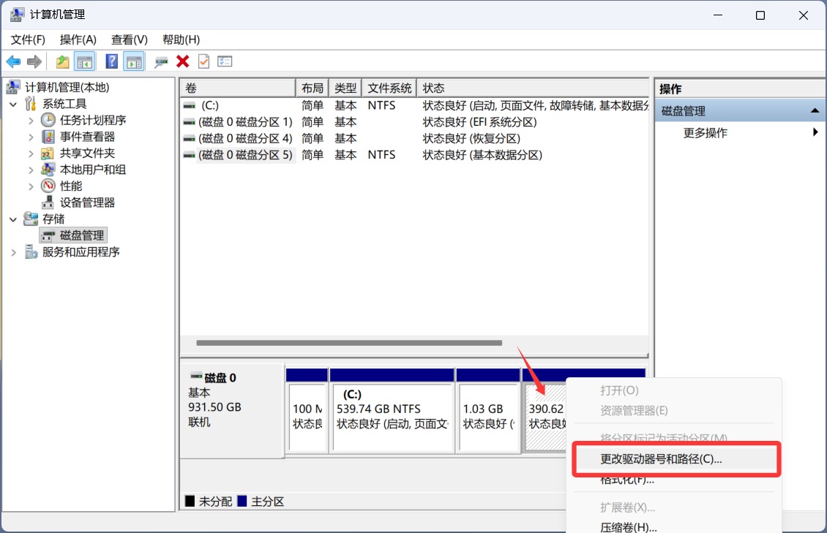Collapse the 磁盘管理 actions section arrow
The height and width of the screenshot is (533, 827).
[815, 110]
